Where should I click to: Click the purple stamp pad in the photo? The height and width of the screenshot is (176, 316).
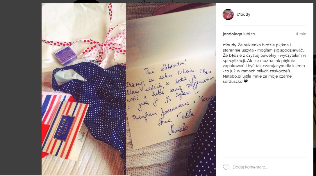coord(65,55)
